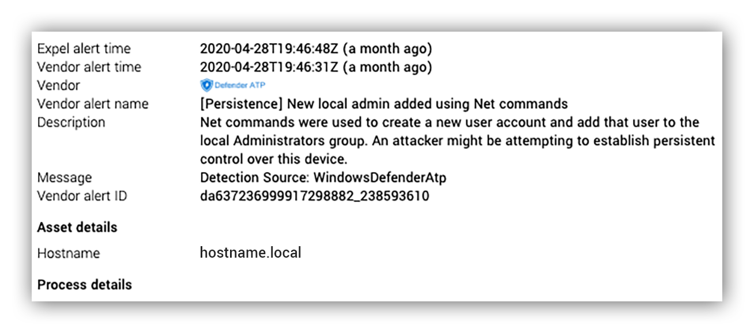Click the Vendor alert ID label
The width and height of the screenshot is (754, 333).
coord(82,196)
